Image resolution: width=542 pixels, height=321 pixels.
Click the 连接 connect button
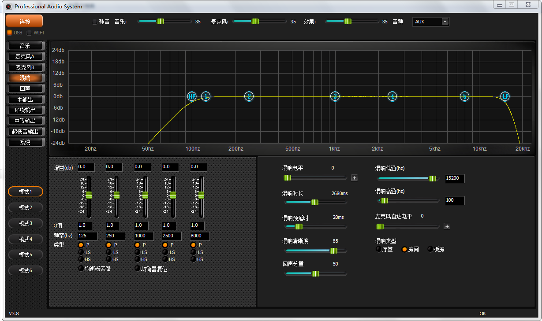click(x=24, y=22)
